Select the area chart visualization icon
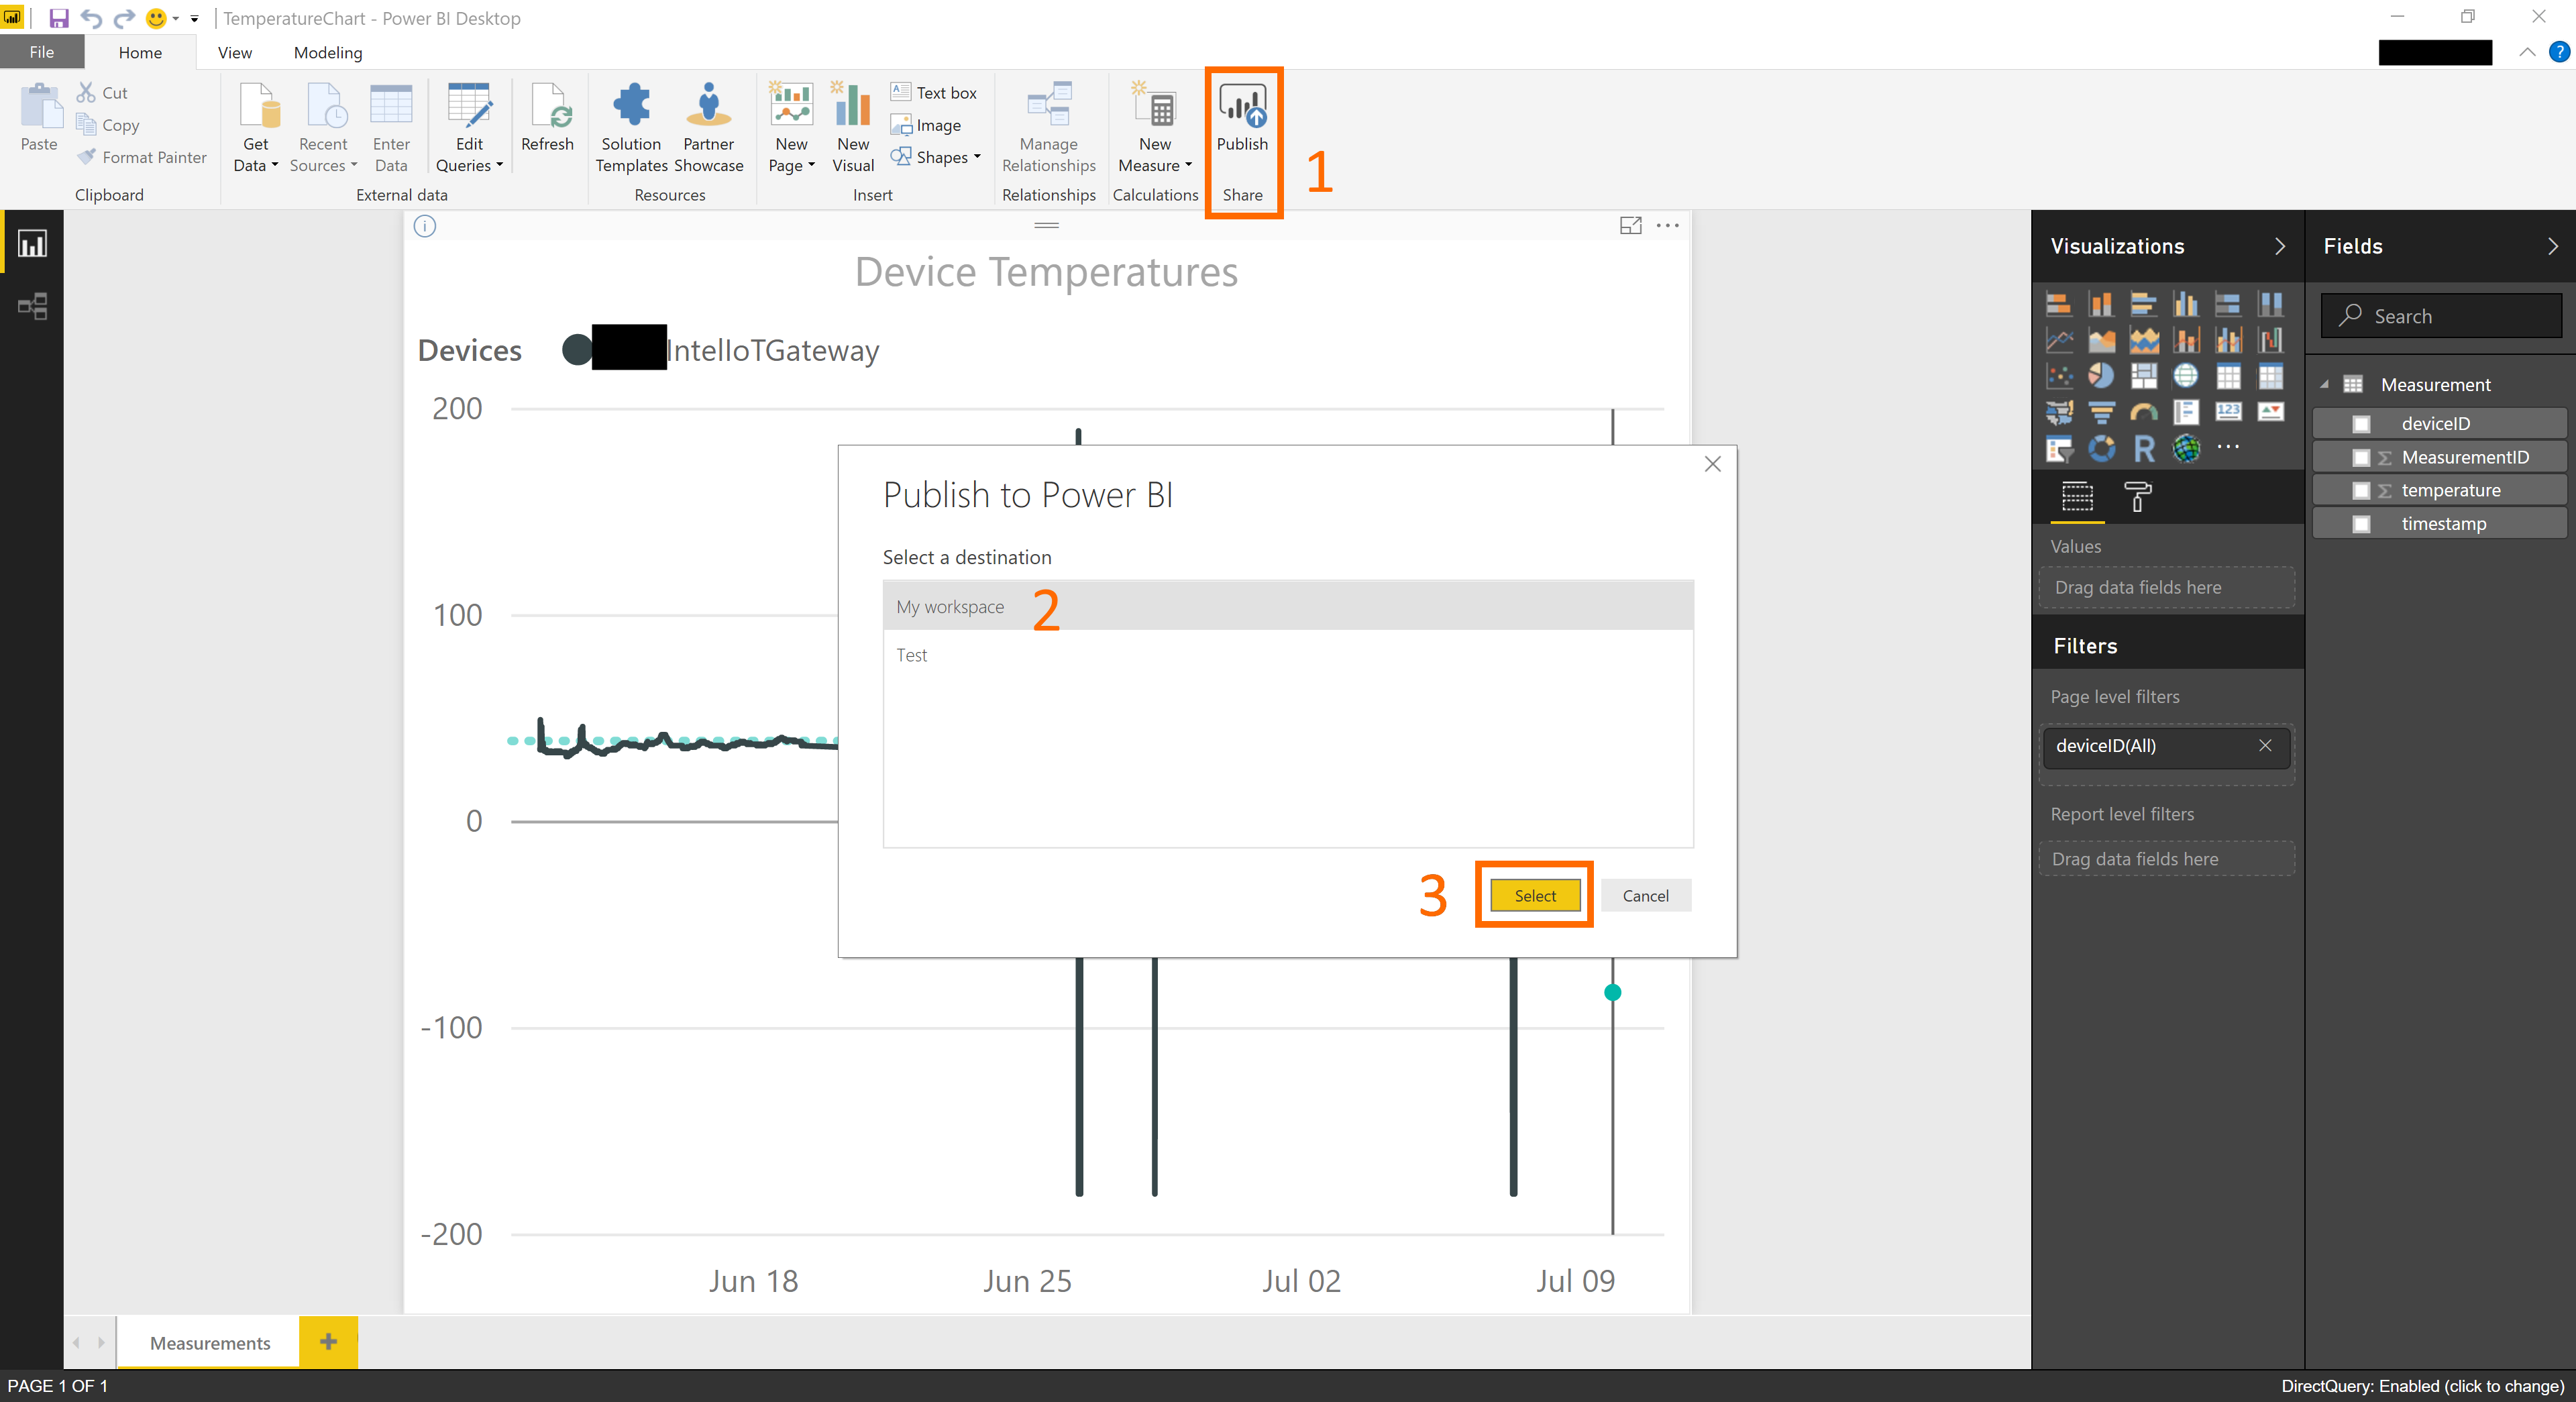 coord(2101,340)
